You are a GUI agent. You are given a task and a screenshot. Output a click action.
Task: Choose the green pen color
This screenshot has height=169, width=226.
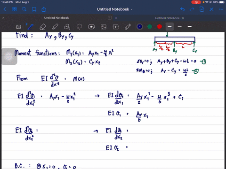pos(150,27)
